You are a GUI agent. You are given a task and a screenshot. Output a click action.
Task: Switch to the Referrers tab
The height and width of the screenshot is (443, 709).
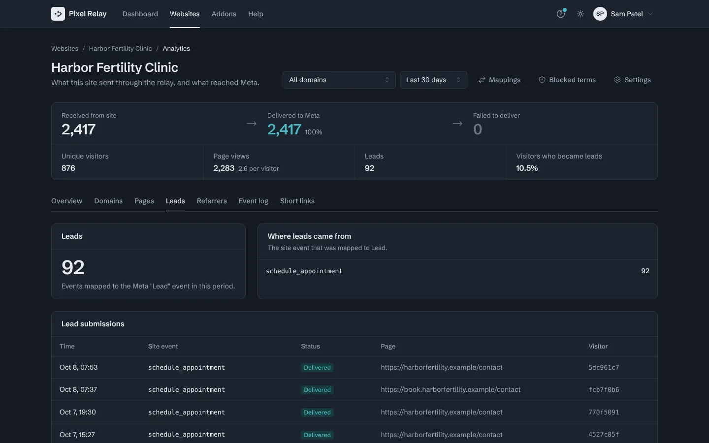click(212, 201)
